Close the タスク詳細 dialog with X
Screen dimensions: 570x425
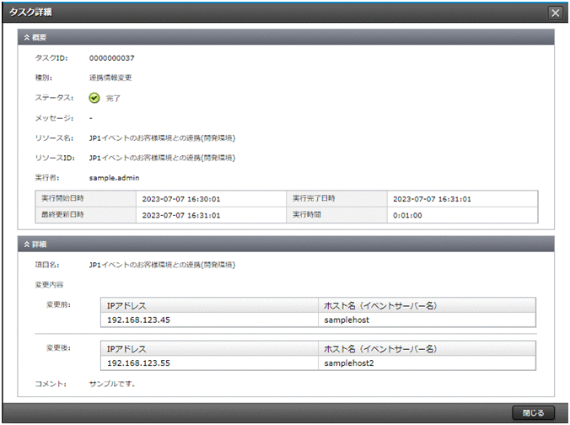pos(555,13)
